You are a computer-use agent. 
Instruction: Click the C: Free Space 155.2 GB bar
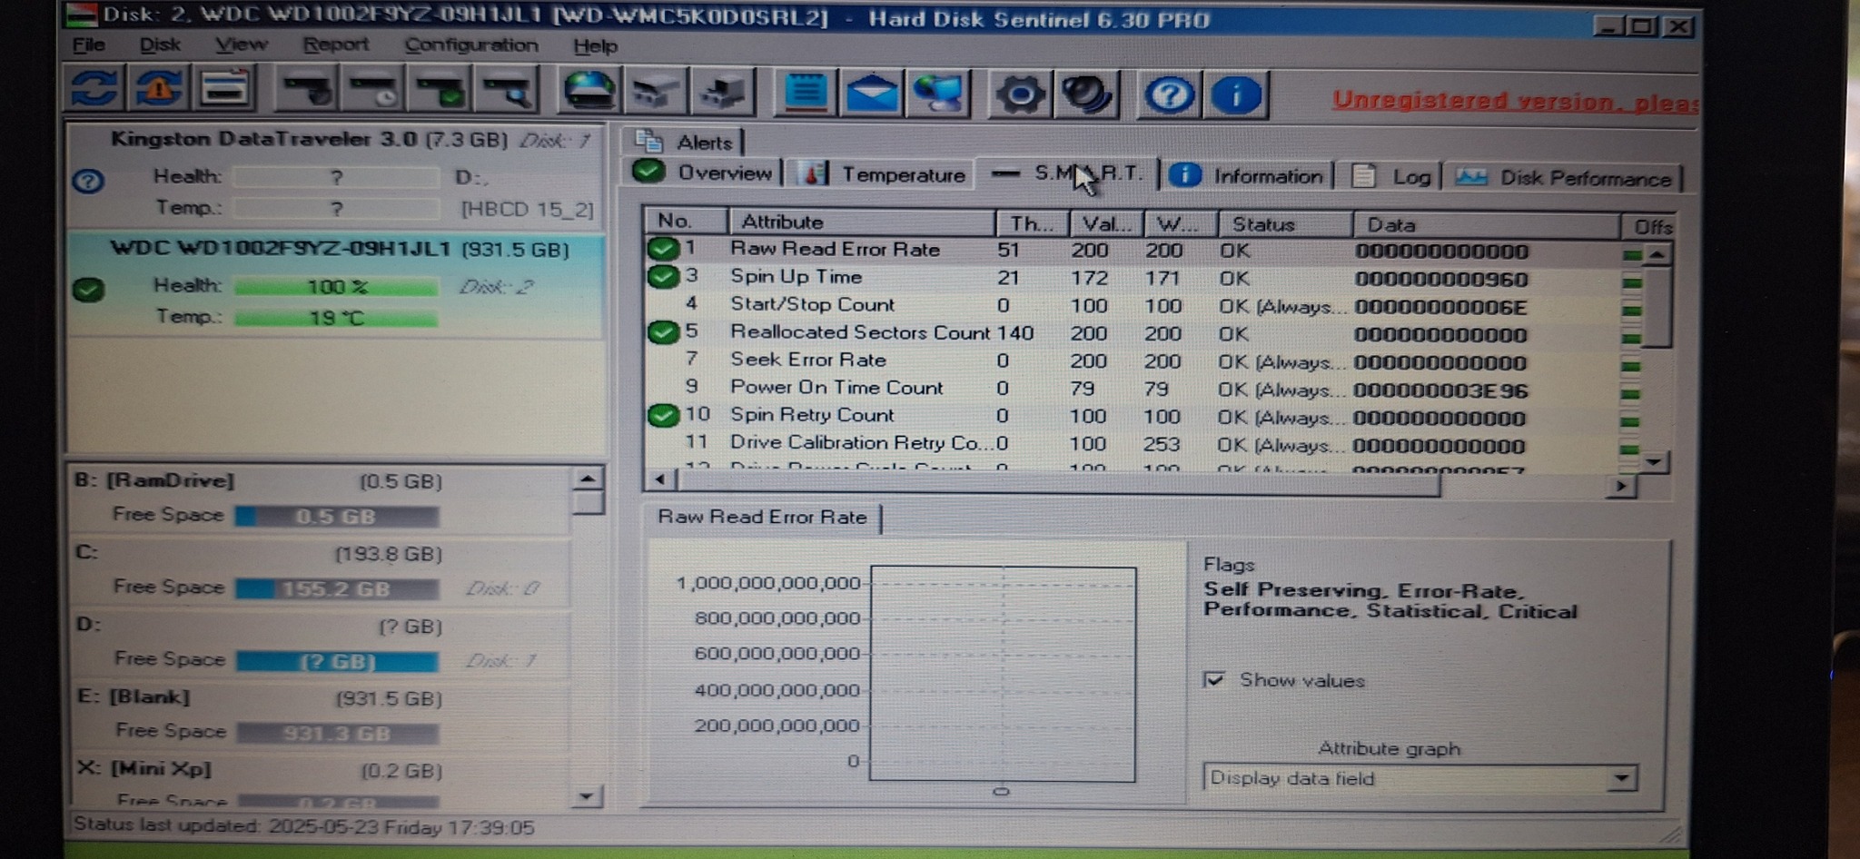tap(337, 589)
